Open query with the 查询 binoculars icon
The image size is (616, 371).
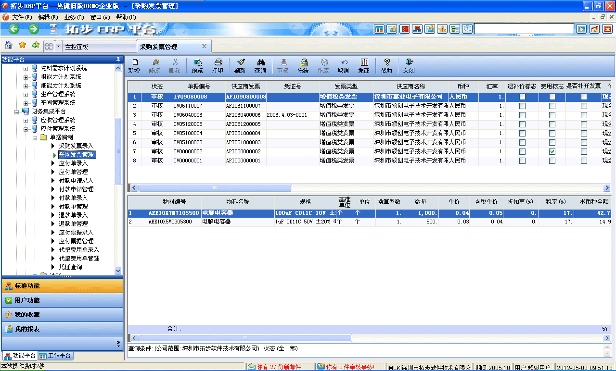260,66
